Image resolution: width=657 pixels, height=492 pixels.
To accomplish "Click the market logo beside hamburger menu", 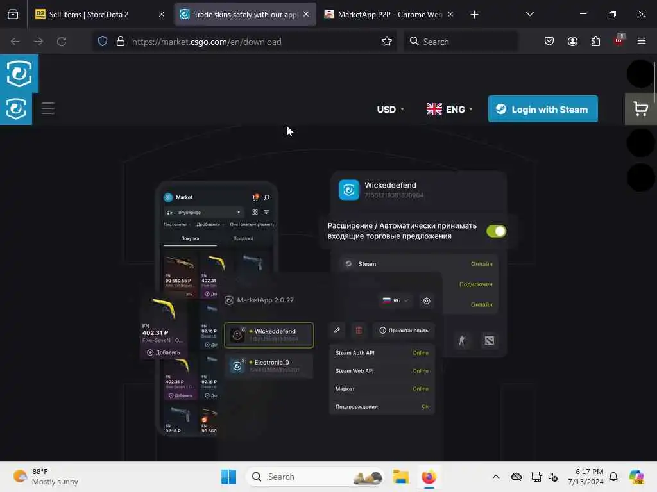I will pos(16,109).
